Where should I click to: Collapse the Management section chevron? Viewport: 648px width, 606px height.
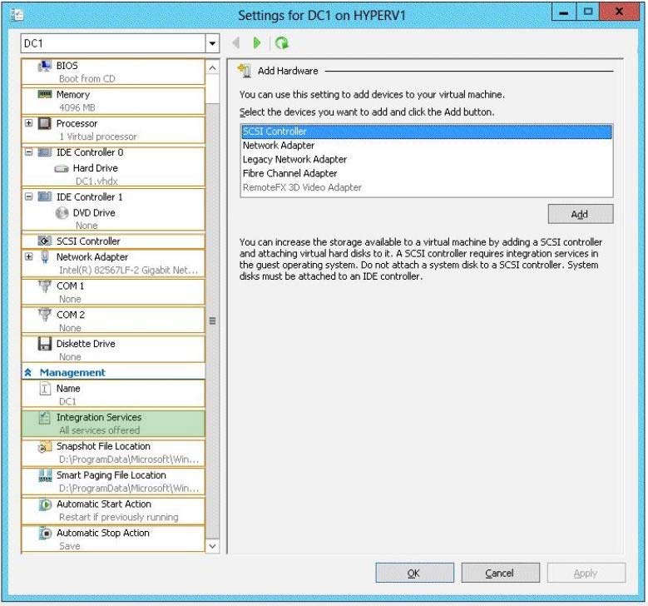click(x=28, y=373)
